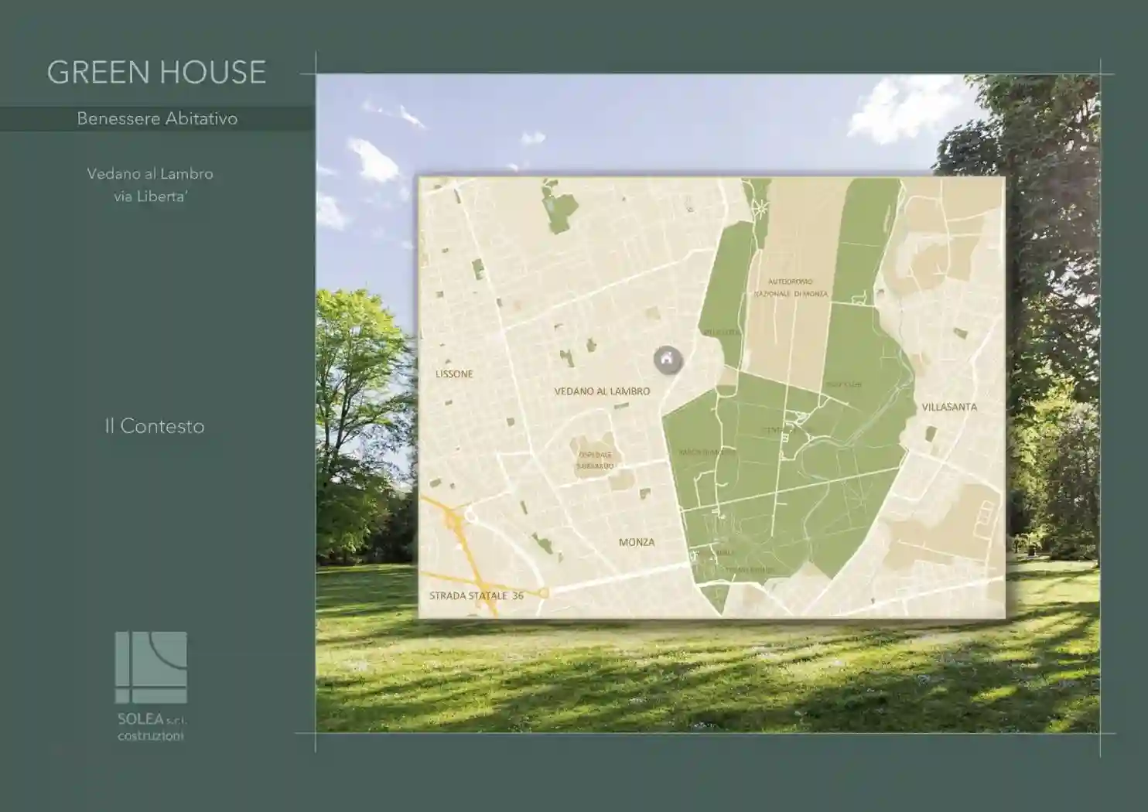Image resolution: width=1148 pixels, height=812 pixels.
Task: Click the Il Contesto section heading
Action: [x=155, y=426]
